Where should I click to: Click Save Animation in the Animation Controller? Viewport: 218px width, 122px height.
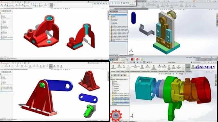tap(124, 3)
